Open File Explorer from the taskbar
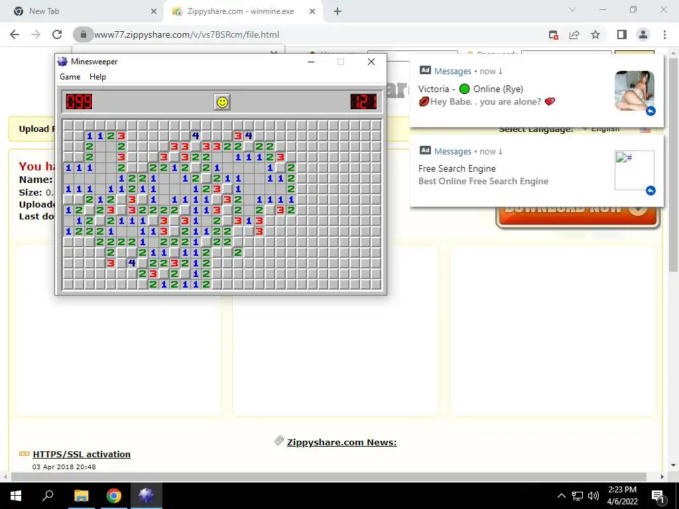679x509 pixels. pyautogui.click(x=81, y=496)
